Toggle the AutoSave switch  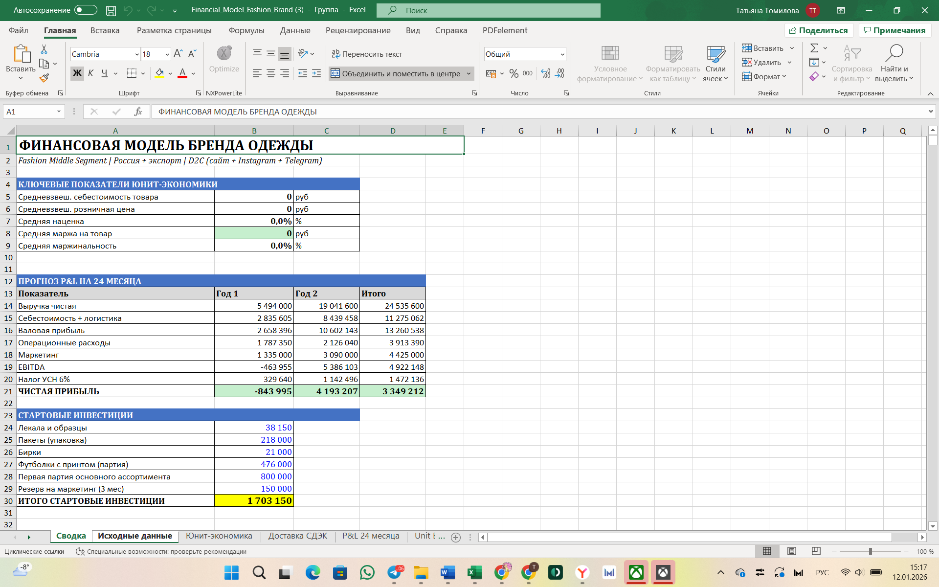coord(86,10)
